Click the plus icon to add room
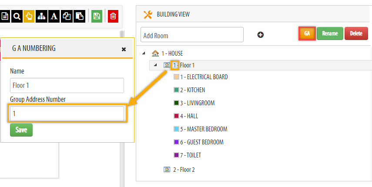The height and width of the screenshot is (187, 372). coord(261,35)
